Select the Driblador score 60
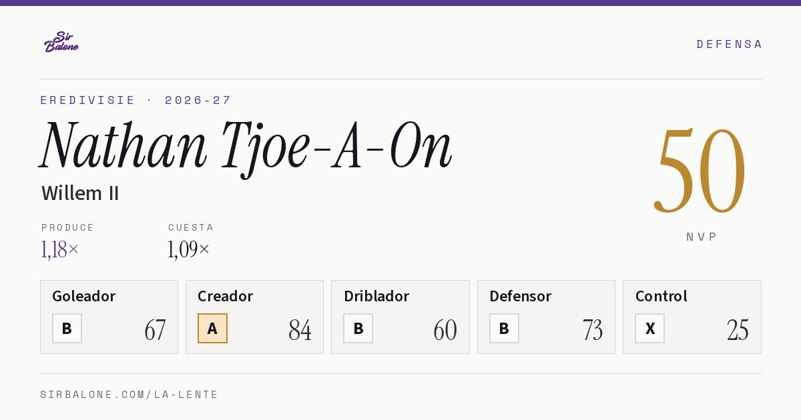 (x=445, y=330)
